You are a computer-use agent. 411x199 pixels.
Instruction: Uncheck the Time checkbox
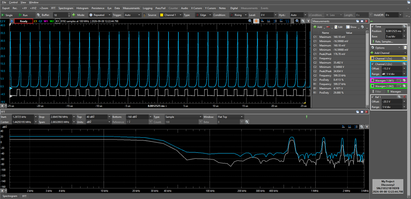tap(373, 27)
